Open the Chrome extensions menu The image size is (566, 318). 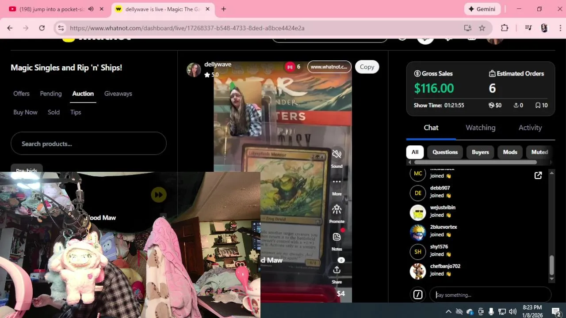(505, 28)
